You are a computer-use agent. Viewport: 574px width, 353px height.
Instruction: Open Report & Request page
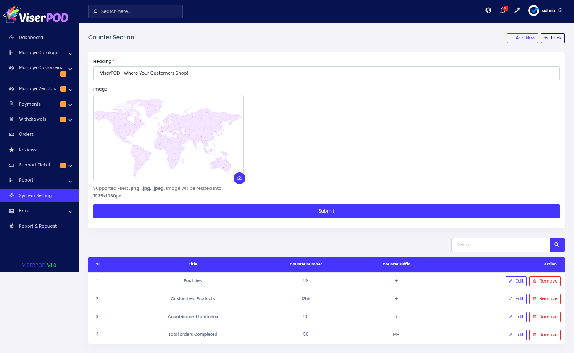click(38, 226)
